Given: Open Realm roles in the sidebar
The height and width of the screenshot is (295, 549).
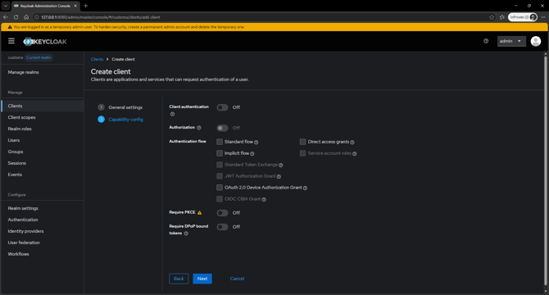Looking at the screenshot, I should point(43,129).
